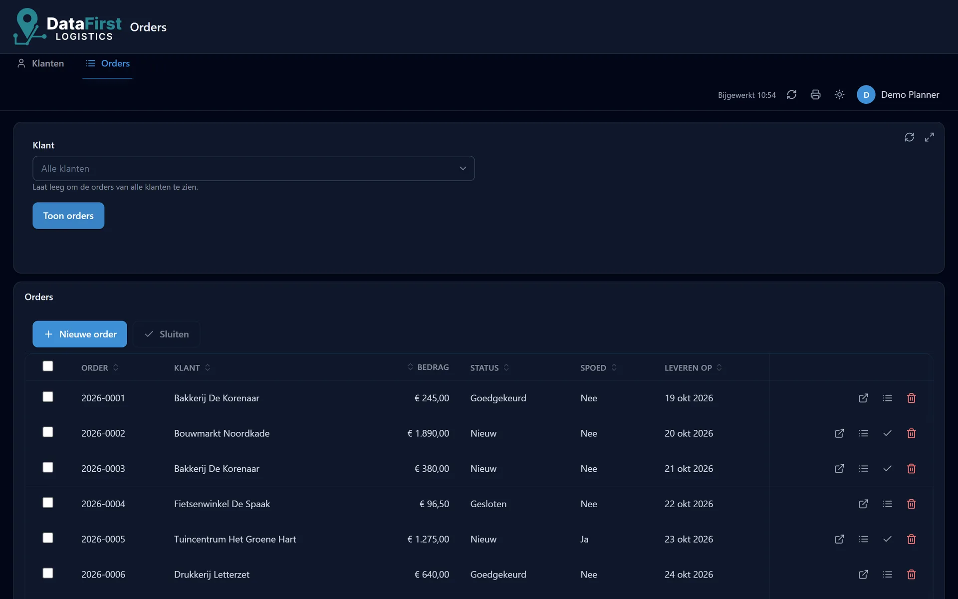Open the Demo Planner user profile

coord(898,95)
